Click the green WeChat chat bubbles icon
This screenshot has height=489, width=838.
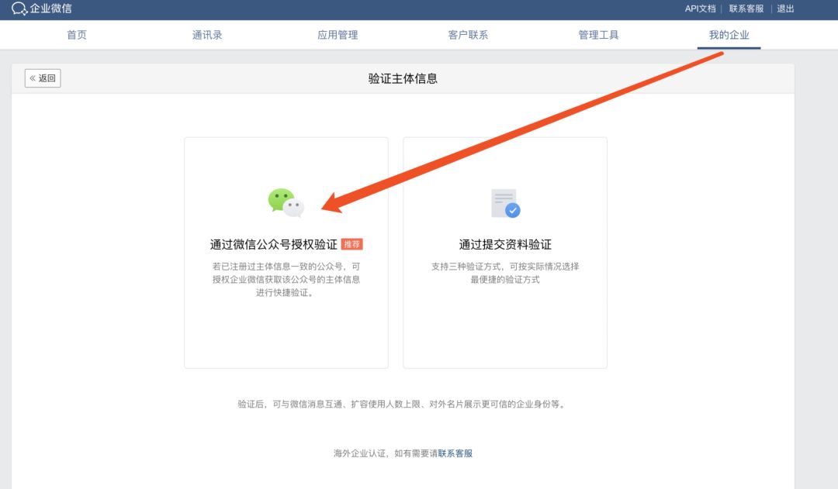286,202
